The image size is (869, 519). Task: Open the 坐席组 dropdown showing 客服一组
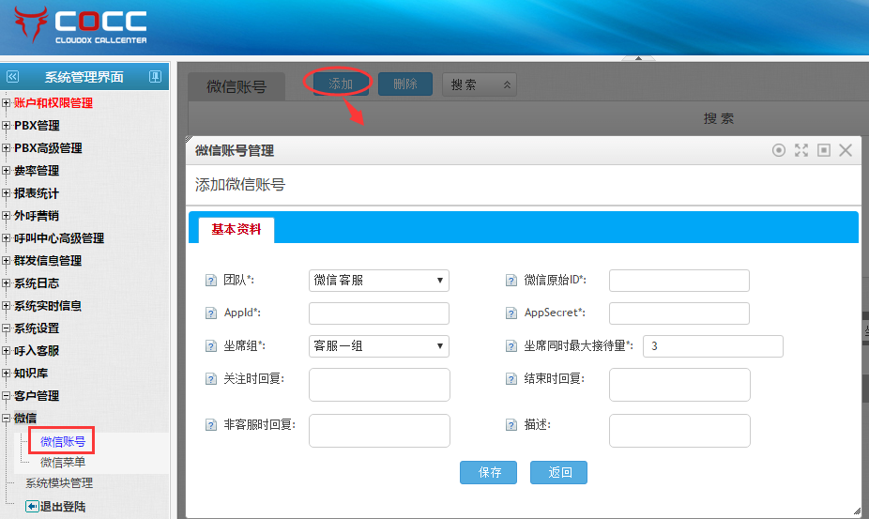click(x=378, y=346)
